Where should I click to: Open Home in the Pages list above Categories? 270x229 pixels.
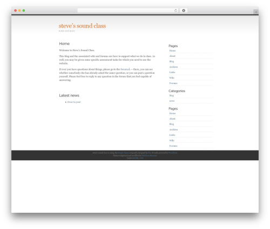(x=172, y=51)
